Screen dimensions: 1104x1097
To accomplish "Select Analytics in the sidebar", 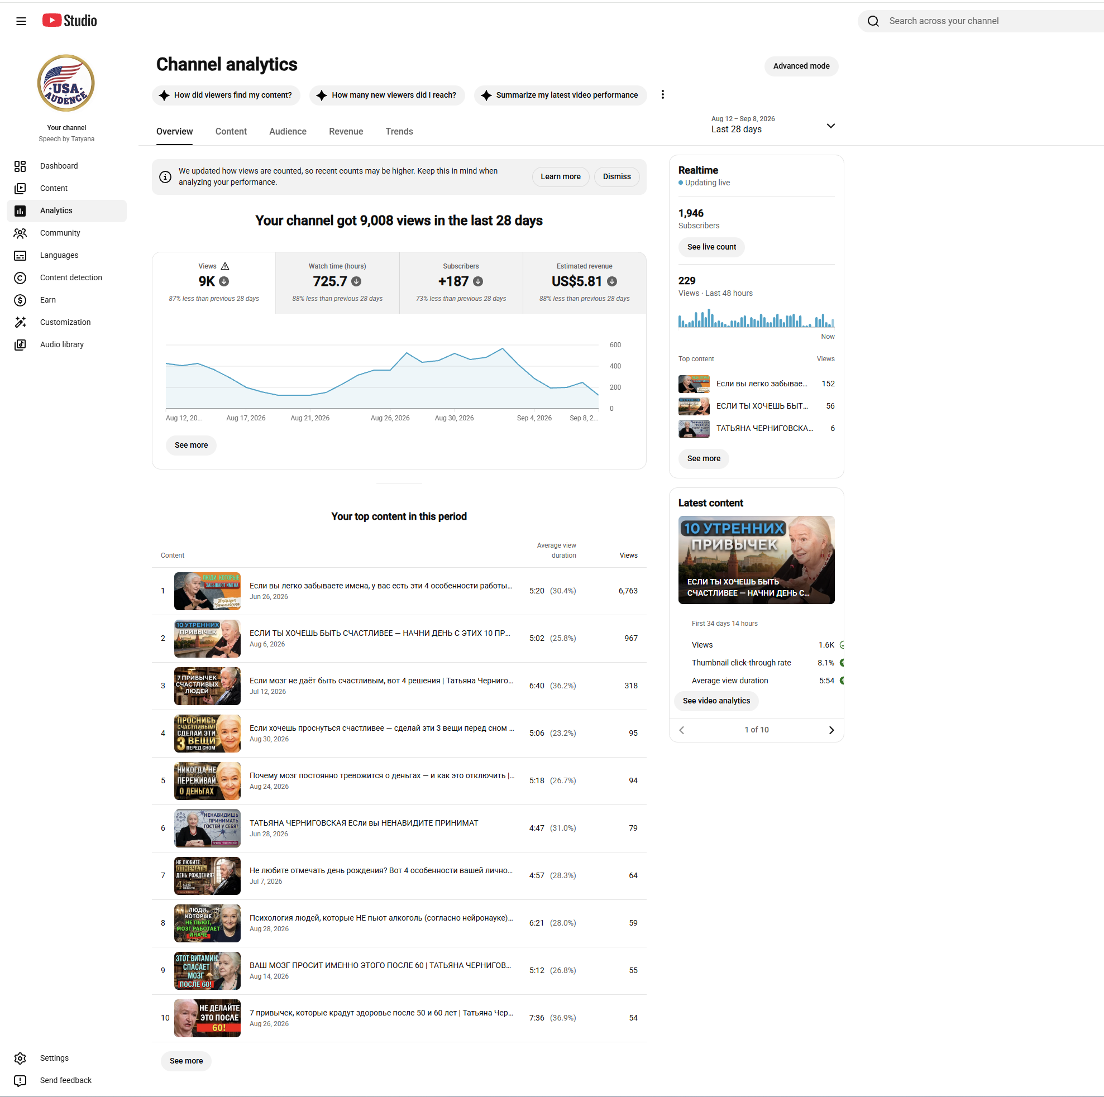I will [66, 210].
